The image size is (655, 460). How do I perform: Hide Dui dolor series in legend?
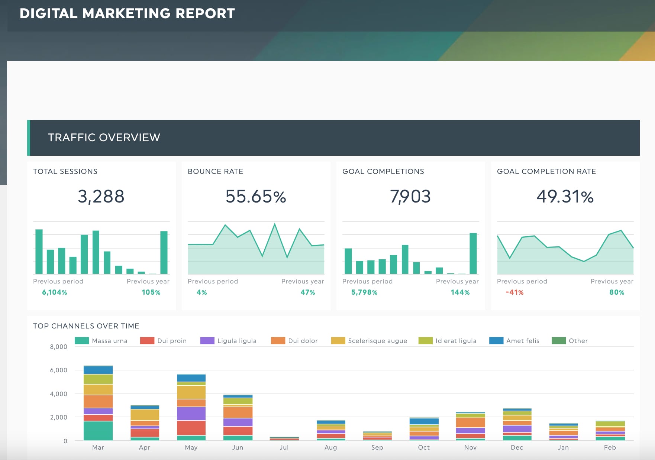(294, 341)
